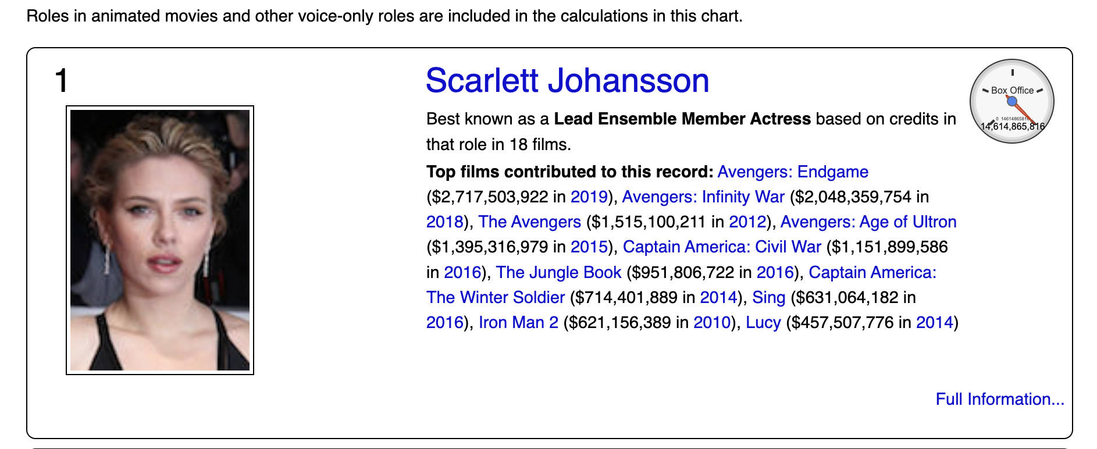Open the Full Information link
Screen dimensions: 1097x449
(1000, 399)
